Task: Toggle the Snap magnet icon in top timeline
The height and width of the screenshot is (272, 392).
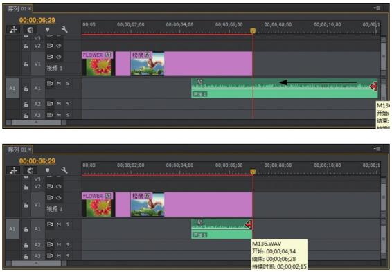Action: pyautogui.click(x=30, y=30)
